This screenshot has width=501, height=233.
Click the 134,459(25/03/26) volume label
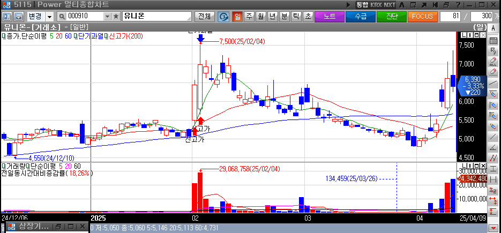(351, 179)
